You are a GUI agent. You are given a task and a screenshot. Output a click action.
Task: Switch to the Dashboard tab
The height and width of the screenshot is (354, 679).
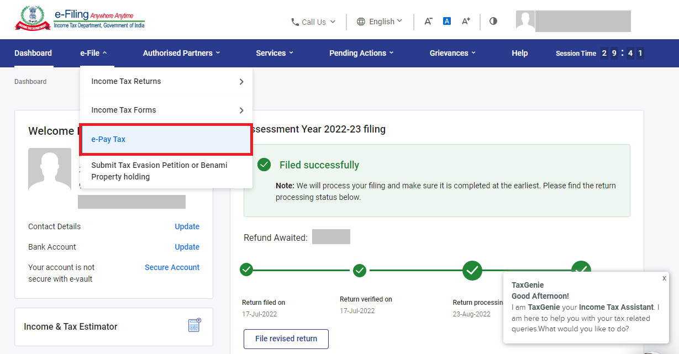click(x=33, y=53)
